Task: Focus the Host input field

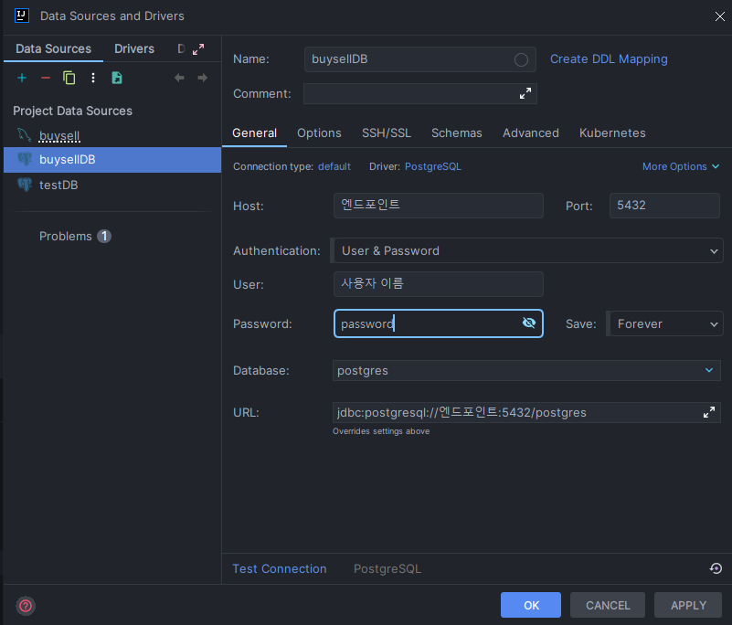Action: (439, 206)
